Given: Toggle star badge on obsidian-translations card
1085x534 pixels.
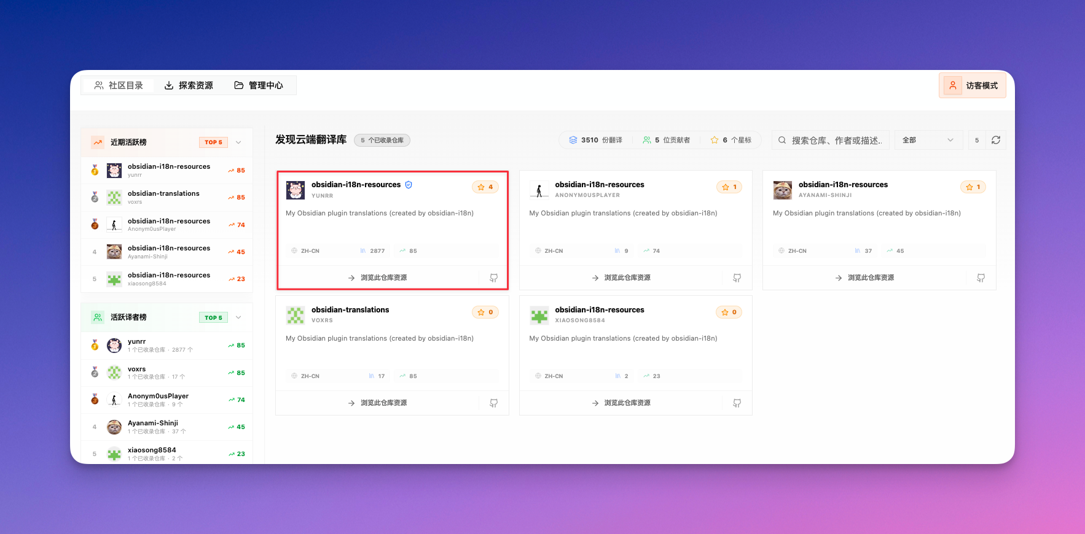Looking at the screenshot, I should (485, 312).
